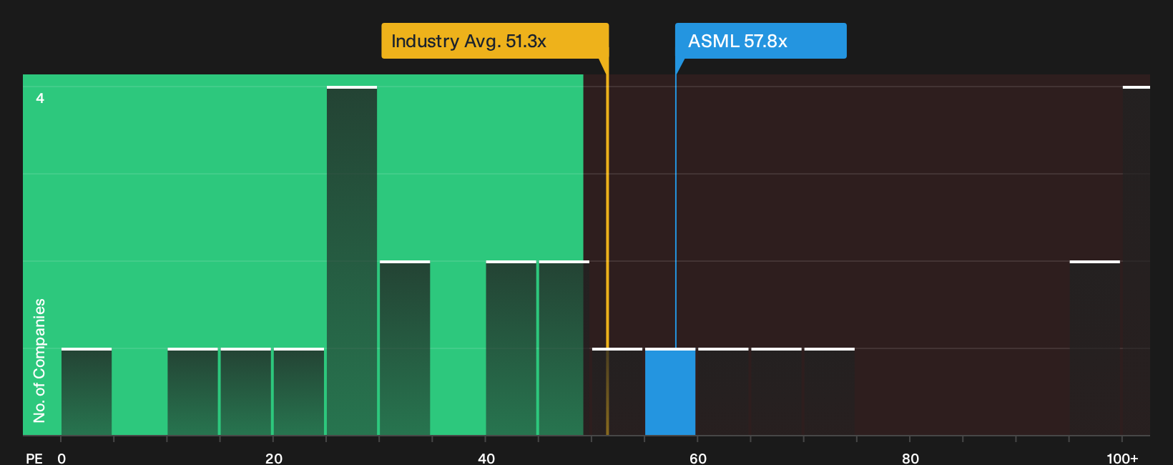Click the 'PE' axis label

point(34,458)
